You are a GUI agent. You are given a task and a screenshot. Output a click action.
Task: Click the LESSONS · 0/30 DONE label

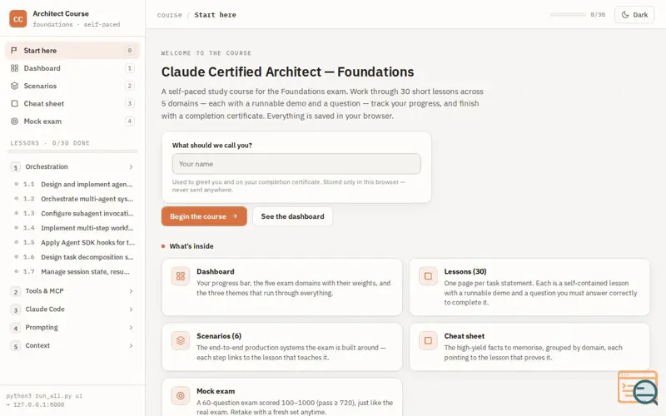click(50, 143)
